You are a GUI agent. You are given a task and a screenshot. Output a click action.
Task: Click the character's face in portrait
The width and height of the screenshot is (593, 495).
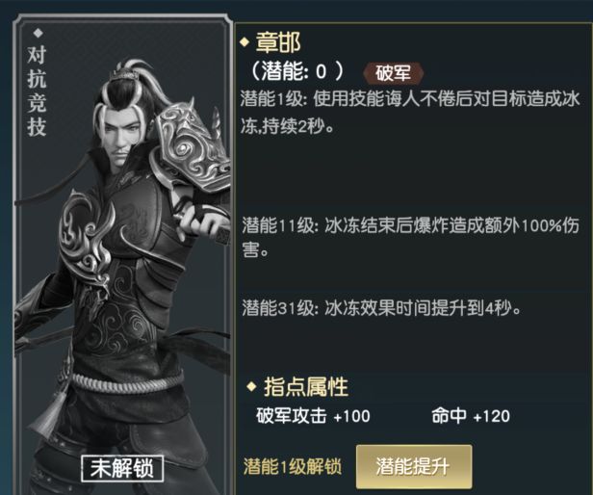(120, 135)
